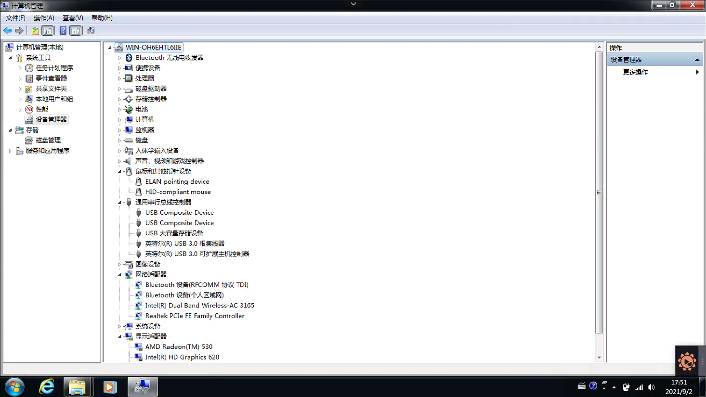Click the Up one level folder icon
The image size is (706, 397).
pos(35,31)
